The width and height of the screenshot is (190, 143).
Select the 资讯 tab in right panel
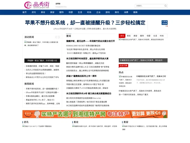coord(122,36)
